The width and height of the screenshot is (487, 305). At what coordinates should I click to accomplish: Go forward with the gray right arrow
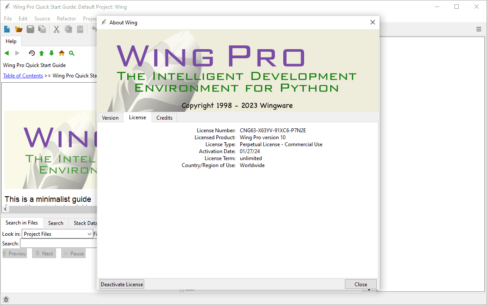pyautogui.click(x=17, y=53)
